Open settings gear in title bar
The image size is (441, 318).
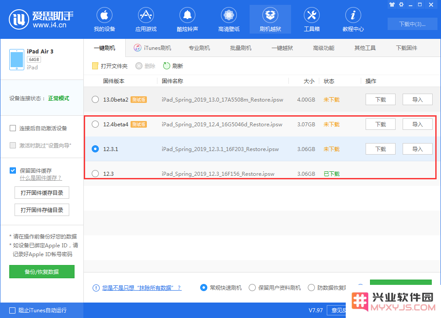click(401, 4)
